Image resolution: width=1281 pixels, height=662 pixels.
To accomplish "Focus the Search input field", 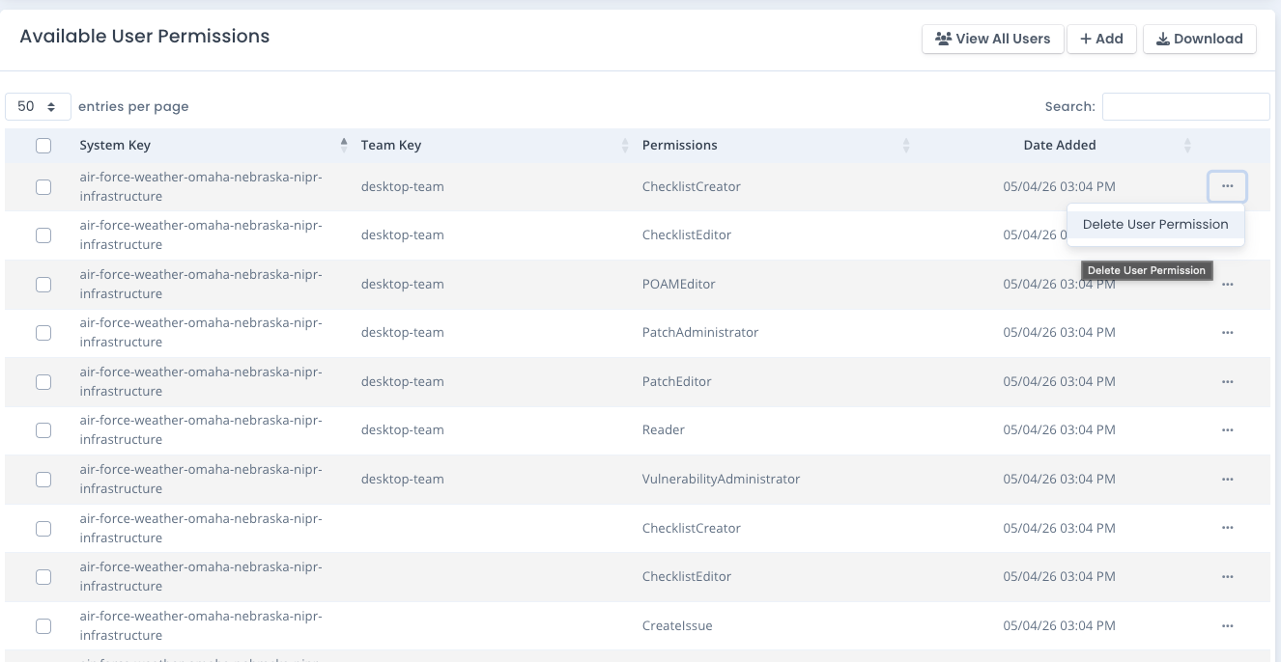I will coord(1185,106).
